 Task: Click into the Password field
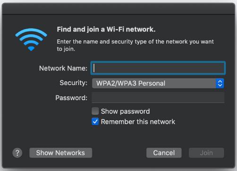[158, 98]
